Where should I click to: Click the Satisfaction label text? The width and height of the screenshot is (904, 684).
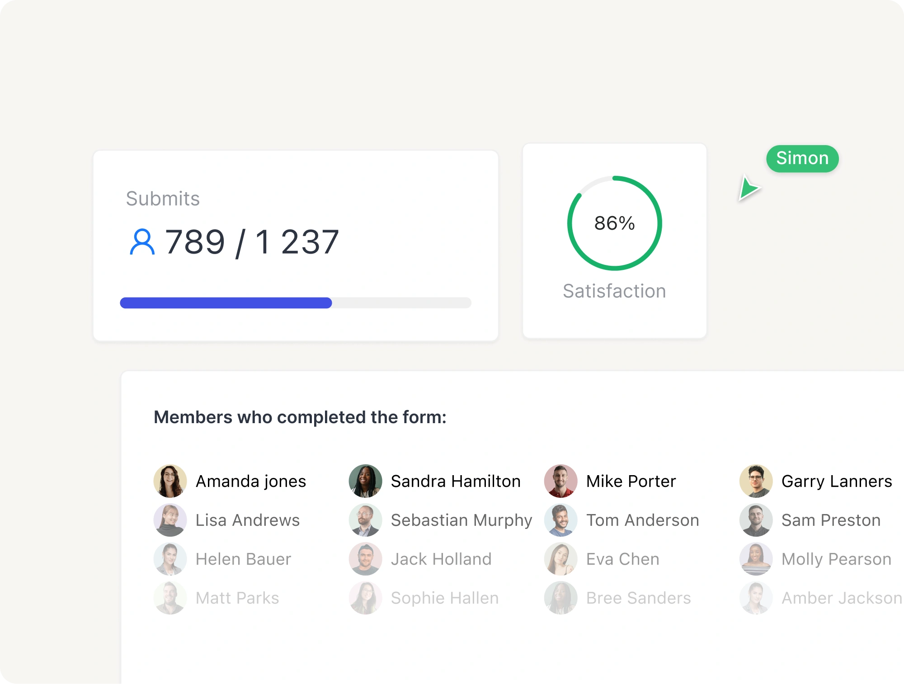615,291
